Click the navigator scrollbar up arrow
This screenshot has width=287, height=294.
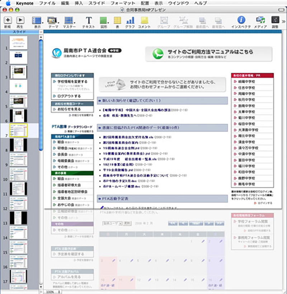coord(41,37)
